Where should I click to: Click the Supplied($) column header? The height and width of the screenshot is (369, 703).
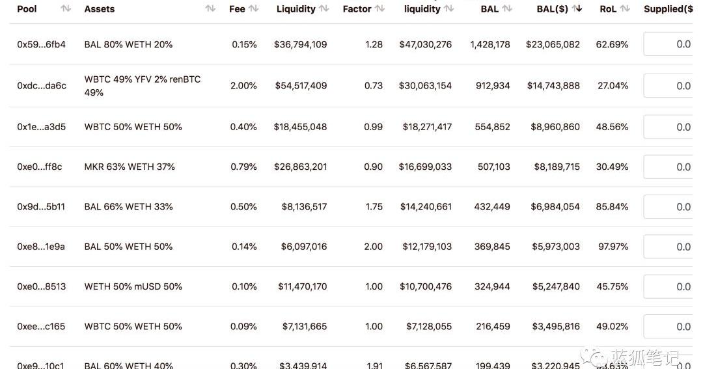(668, 9)
